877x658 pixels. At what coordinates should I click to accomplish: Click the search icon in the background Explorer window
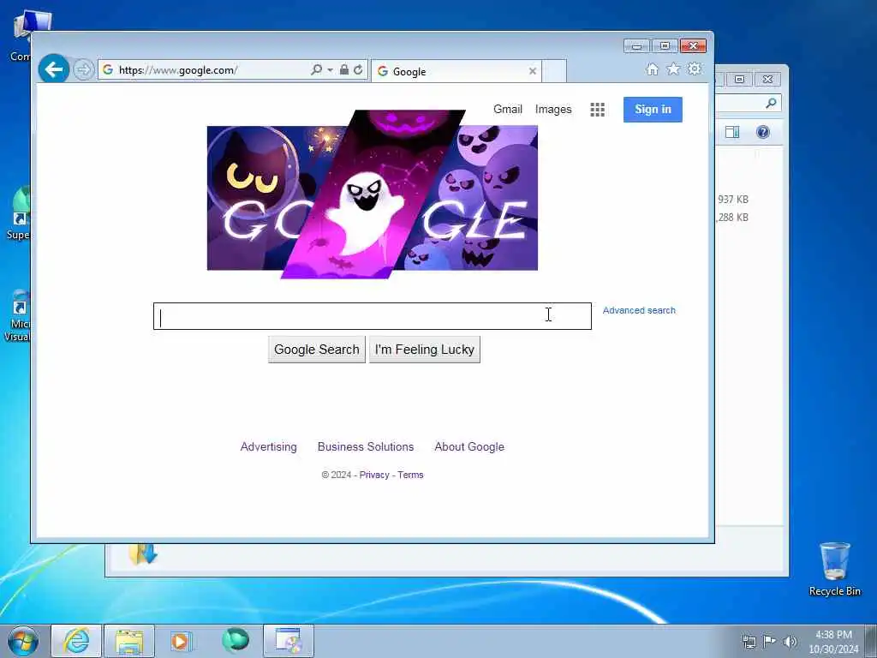point(771,103)
